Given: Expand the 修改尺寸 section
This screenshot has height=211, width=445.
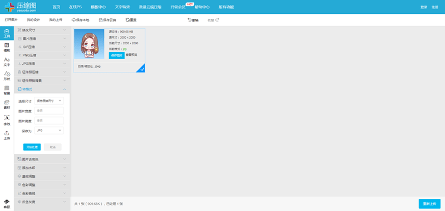Looking at the screenshot, I should (42, 30).
